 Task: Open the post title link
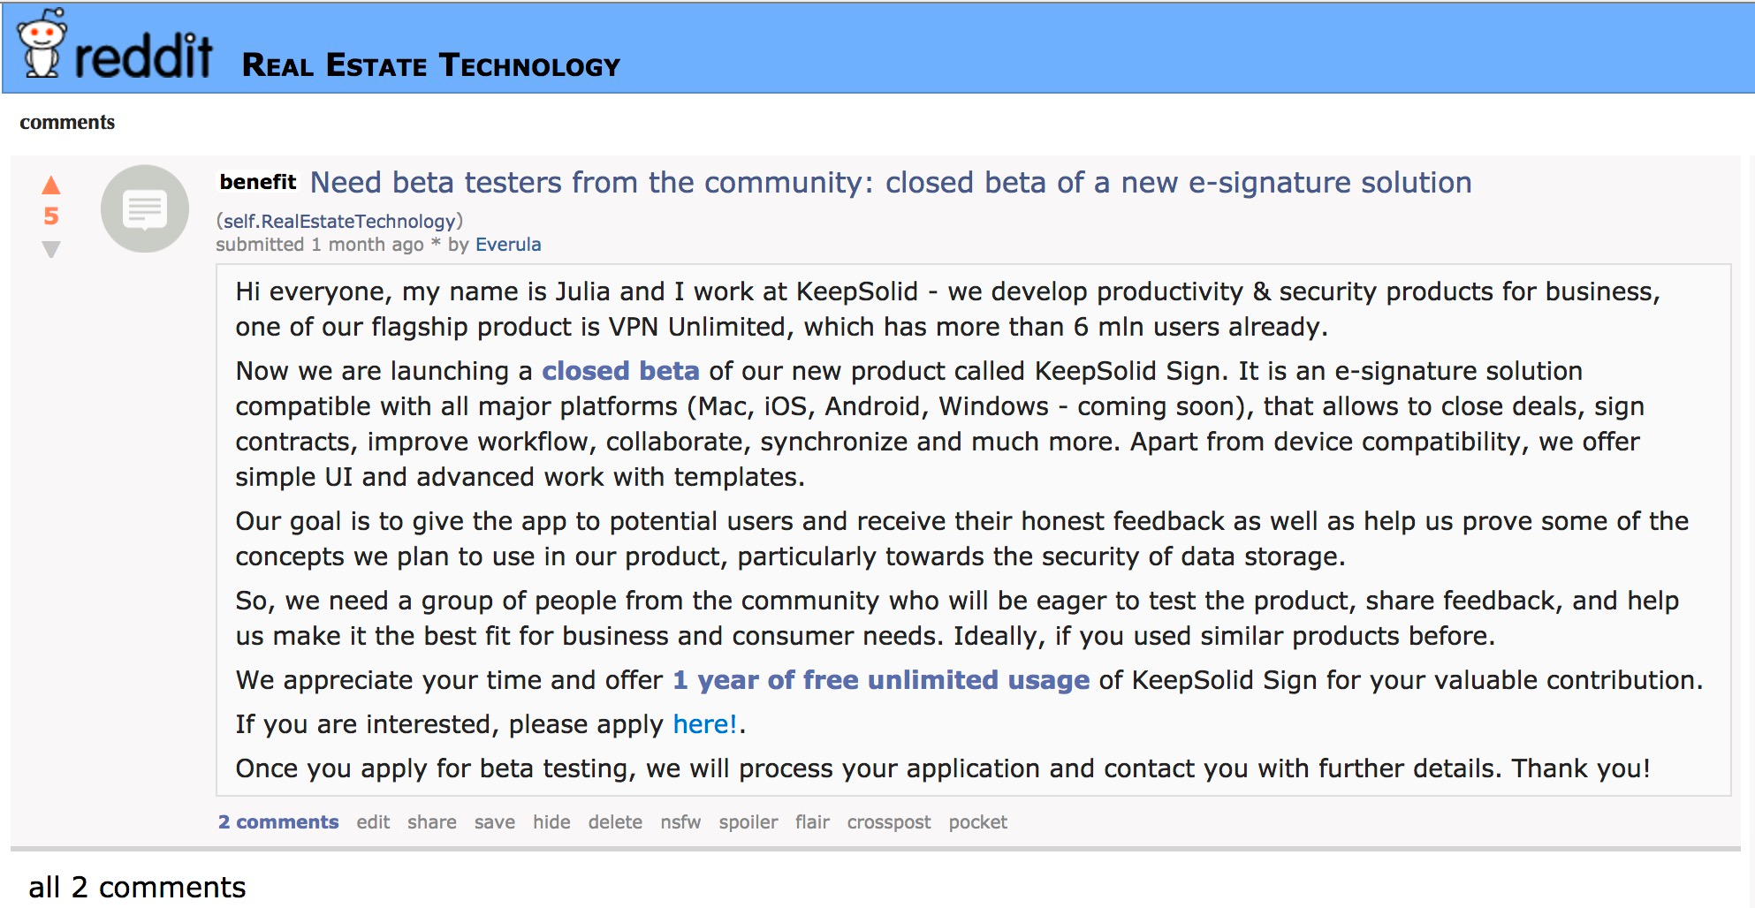tap(892, 183)
